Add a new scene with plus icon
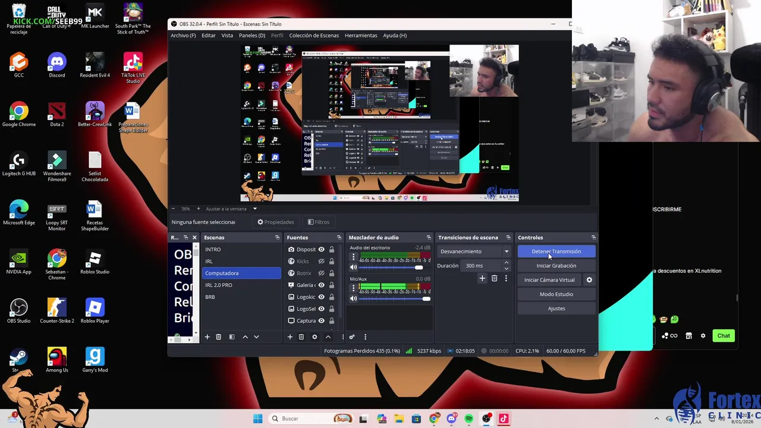The width and height of the screenshot is (761, 428). coord(207,337)
